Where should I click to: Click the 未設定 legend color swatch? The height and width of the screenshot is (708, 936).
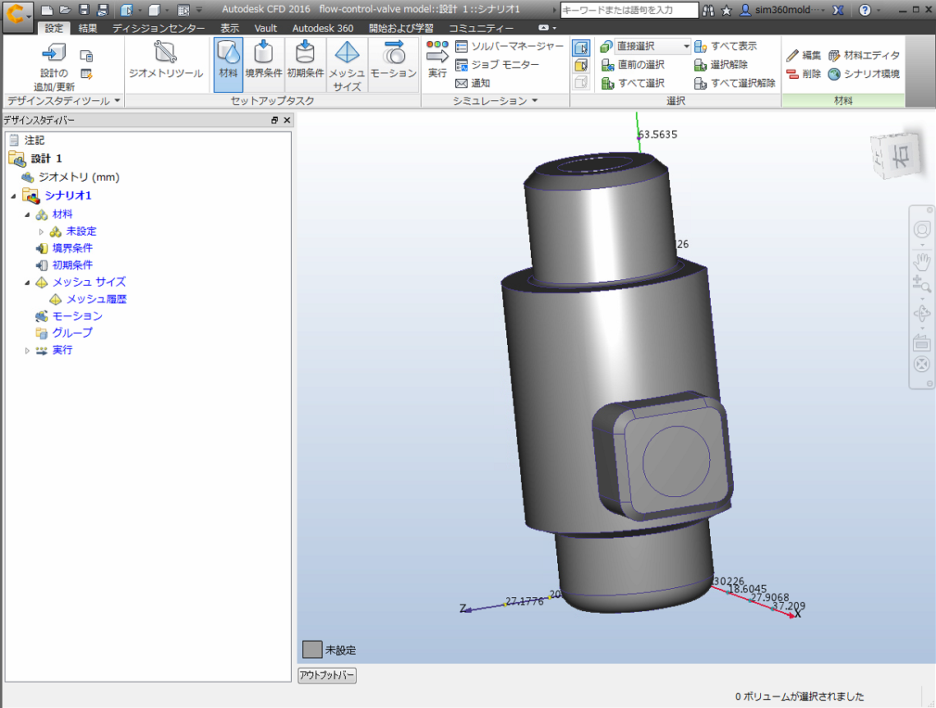(x=312, y=650)
